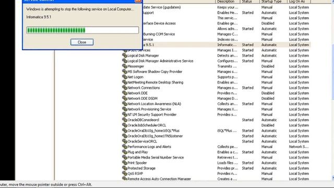Click the Protected Storage service icon
Viewport: 334px width, 188px height.
click(125, 168)
